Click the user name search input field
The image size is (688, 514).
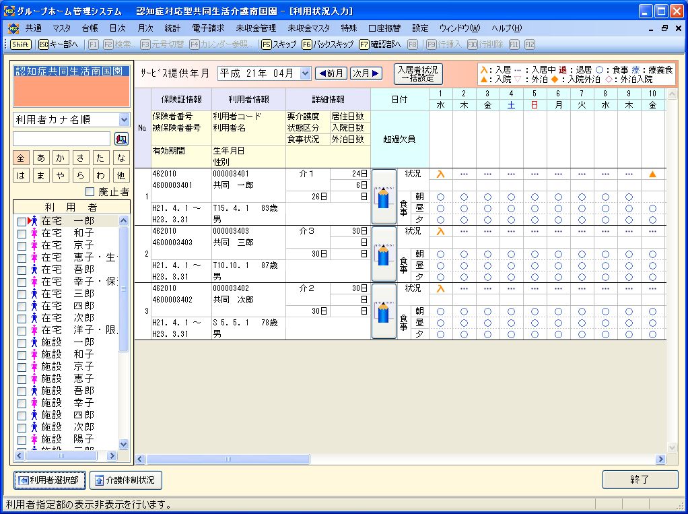[61, 139]
